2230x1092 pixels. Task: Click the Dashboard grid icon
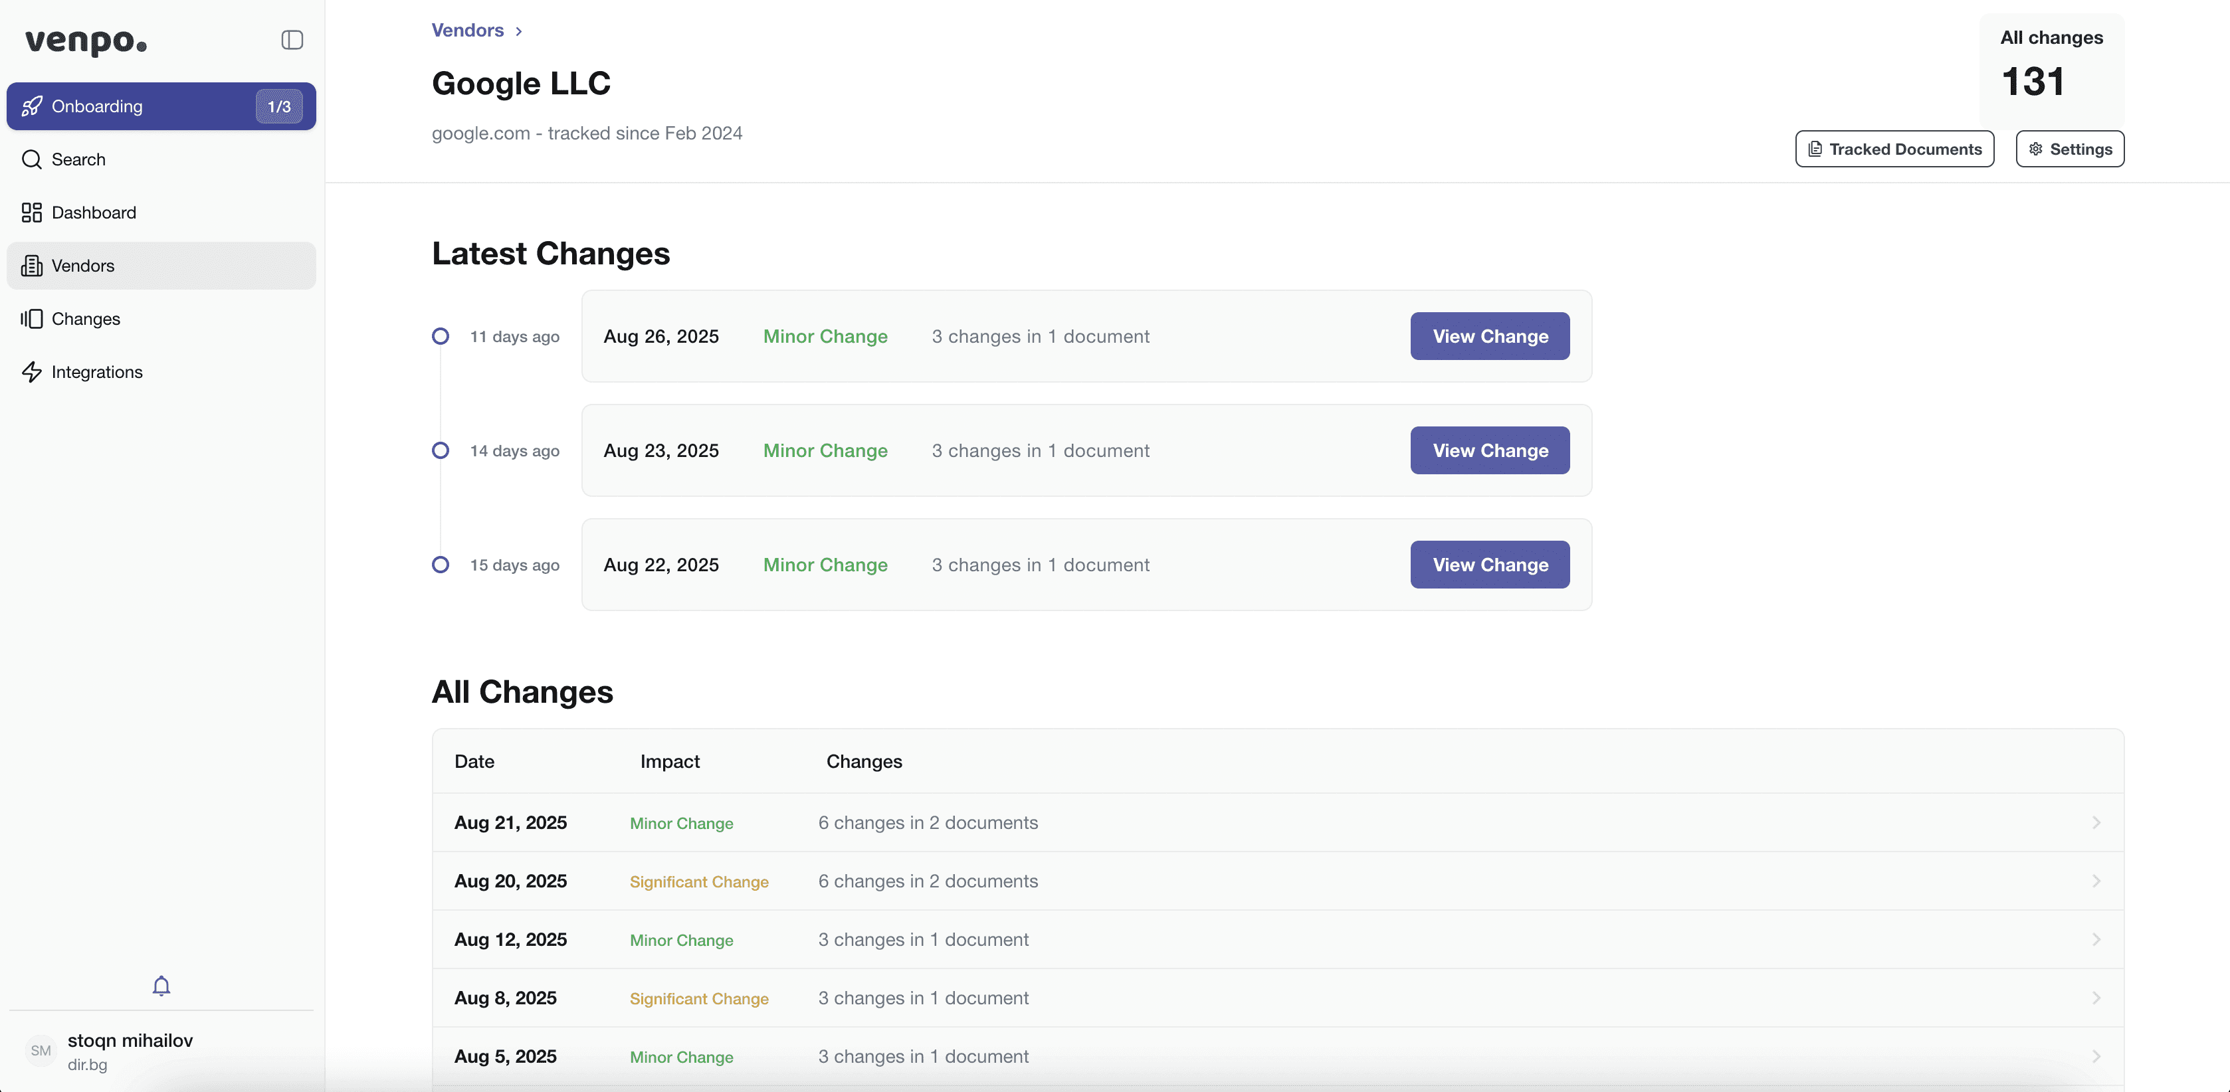(x=32, y=212)
